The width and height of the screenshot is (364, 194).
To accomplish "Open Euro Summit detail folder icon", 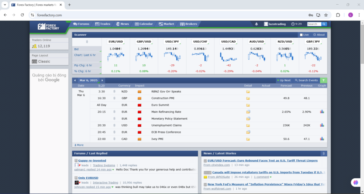I will pyautogui.click(x=248, y=105).
